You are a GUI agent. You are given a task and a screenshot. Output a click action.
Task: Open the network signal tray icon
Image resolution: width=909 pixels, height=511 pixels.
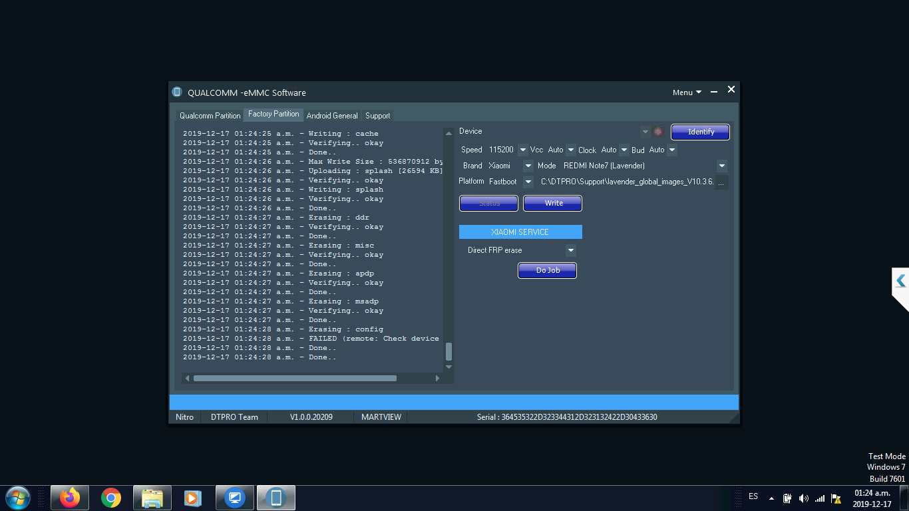click(x=820, y=498)
